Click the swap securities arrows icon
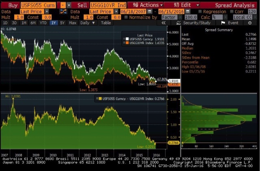The height and width of the screenshot is (171, 260). [x=63, y=11]
